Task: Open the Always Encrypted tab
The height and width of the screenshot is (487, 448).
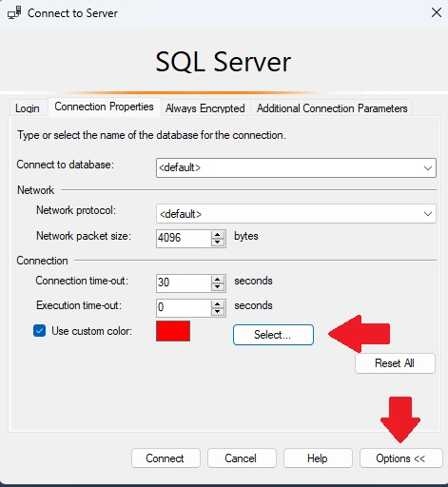Action: point(205,108)
